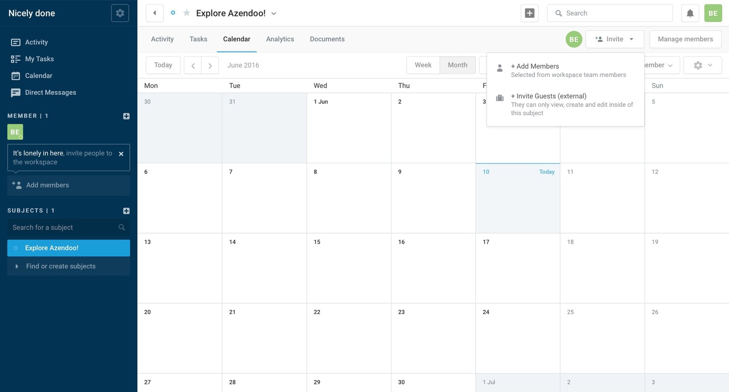Open the Invite dropdown button
The width and height of the screenshot is (729, 392).
point(615,39)
